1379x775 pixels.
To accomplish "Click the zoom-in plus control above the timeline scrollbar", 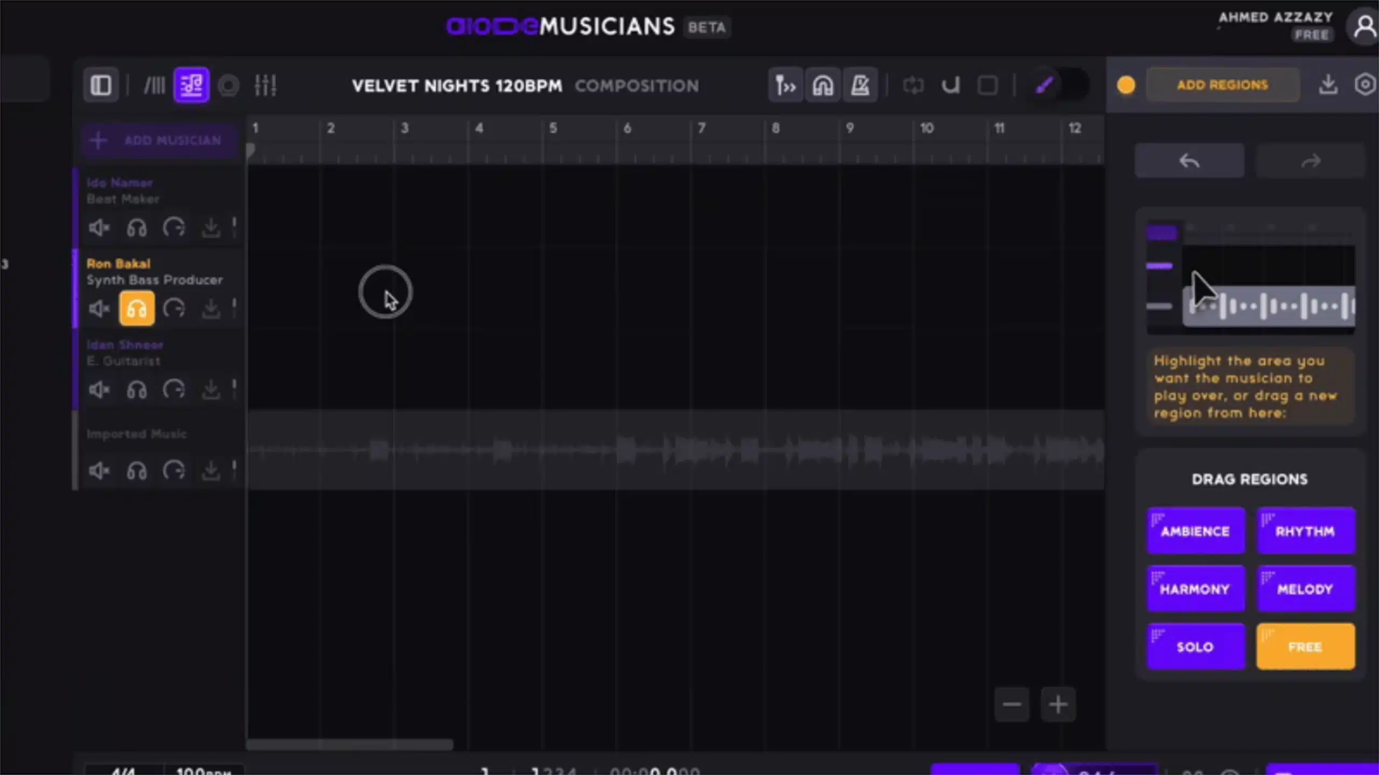I will click(1057, 704).
